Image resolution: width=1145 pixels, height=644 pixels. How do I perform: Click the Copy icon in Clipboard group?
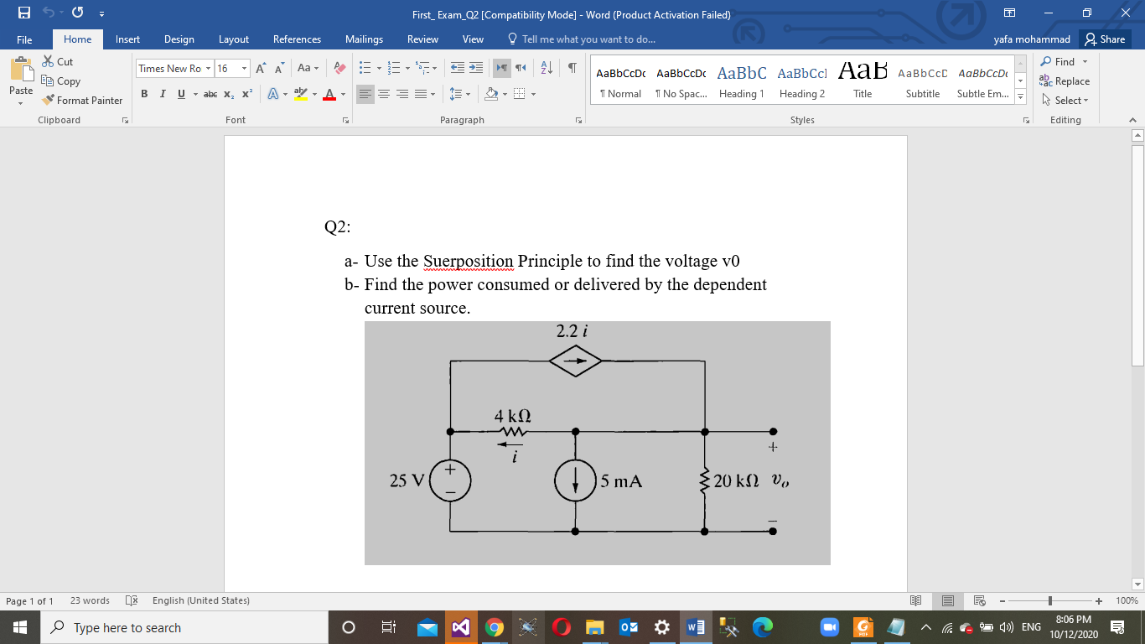61,81
